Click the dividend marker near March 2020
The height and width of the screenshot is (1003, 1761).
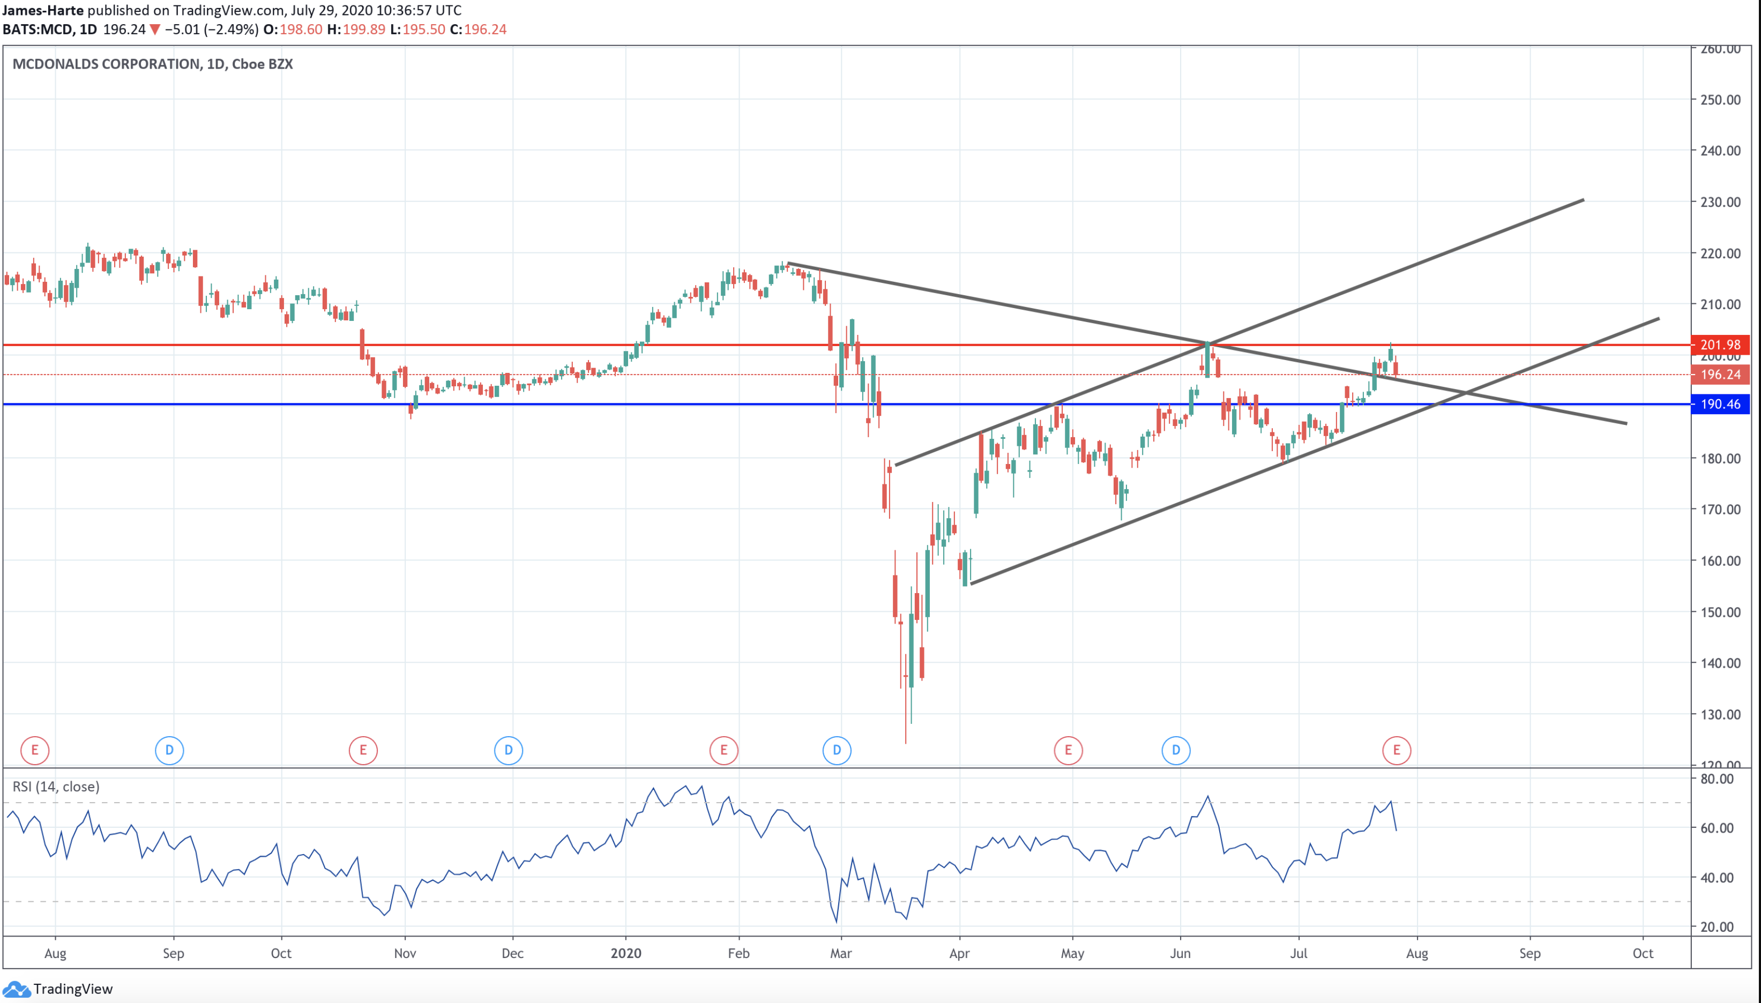point(837,750)
